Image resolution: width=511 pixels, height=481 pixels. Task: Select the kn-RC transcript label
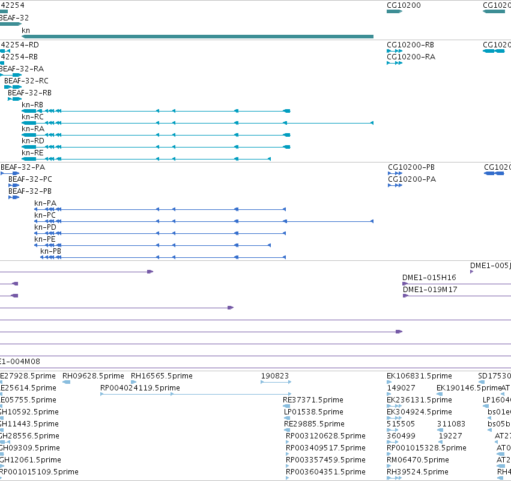32,116
